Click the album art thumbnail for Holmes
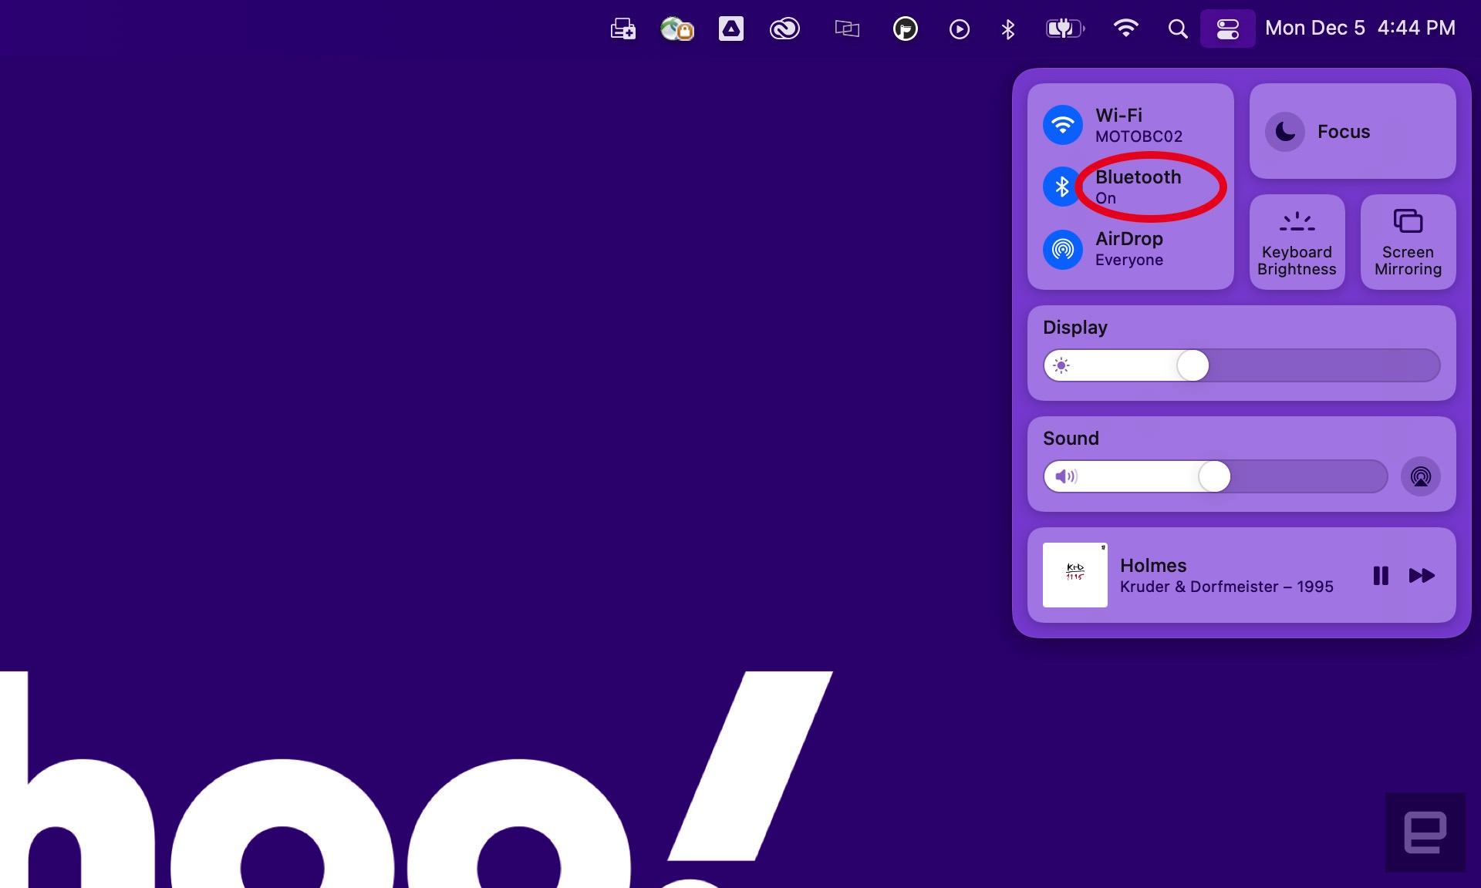The height and width of the screenshot is (888, 1481). 1074,575
